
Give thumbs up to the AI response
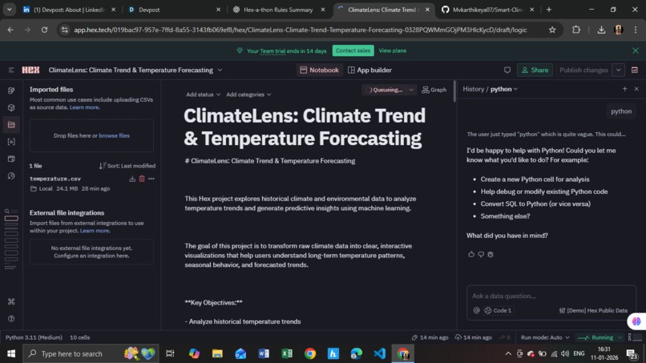pos(471,254)
